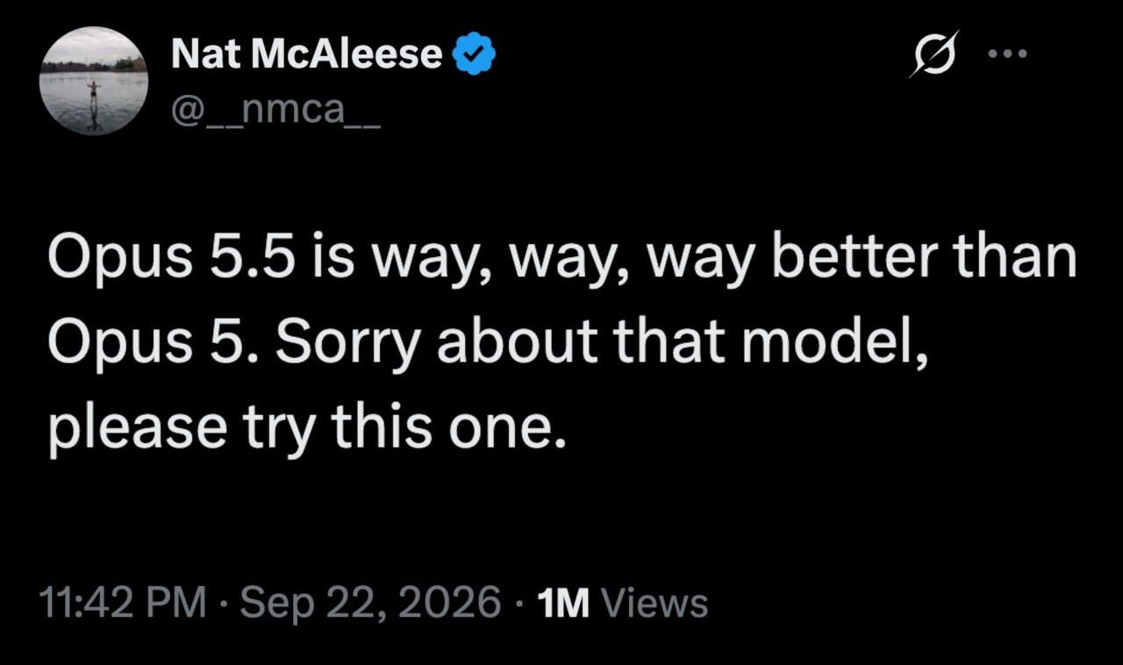Open the @__nmca__ handle link
Image resolution: width=1123 pixels, height=665 pixels.
pyautogui.click(x=275, y=111)
